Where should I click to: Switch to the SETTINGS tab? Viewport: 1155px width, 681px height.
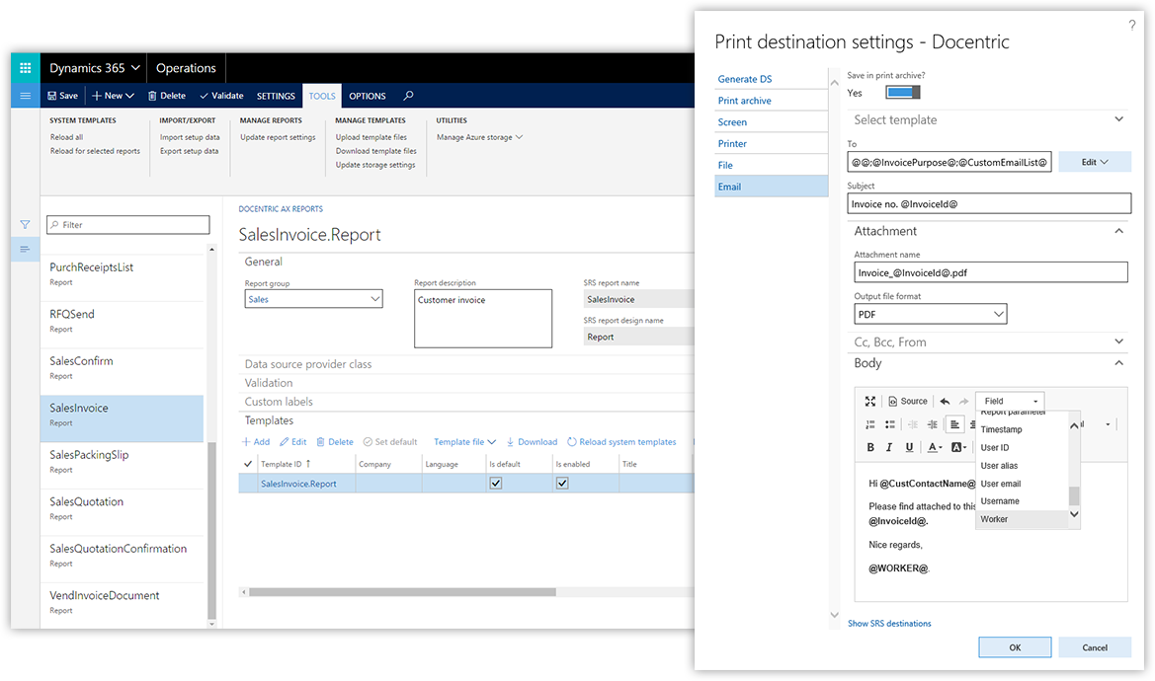(276, 96)
